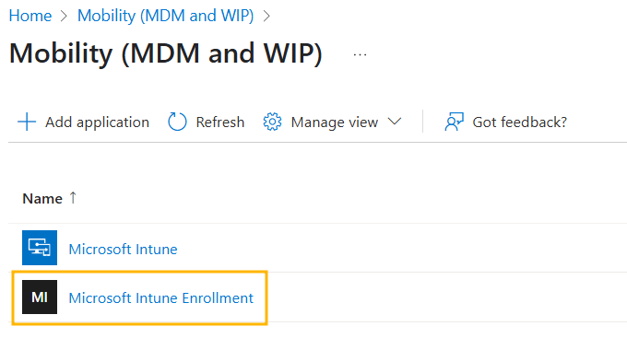Click the Refresh label in toolbar

coord(220,122)
